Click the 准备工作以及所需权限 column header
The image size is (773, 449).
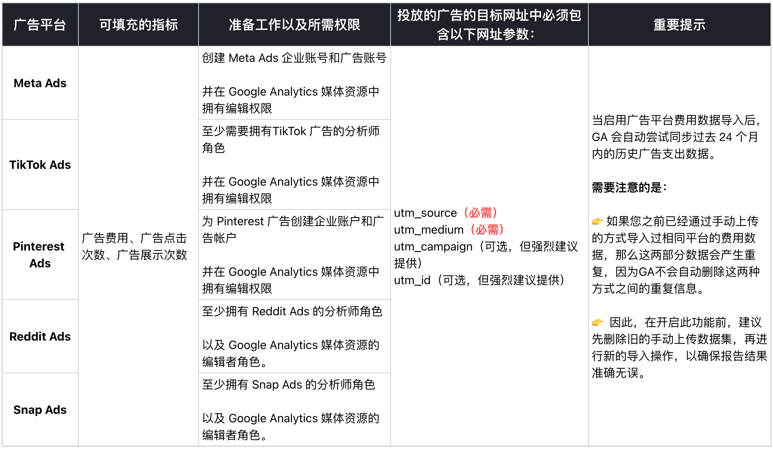click(x=295, y=24)
